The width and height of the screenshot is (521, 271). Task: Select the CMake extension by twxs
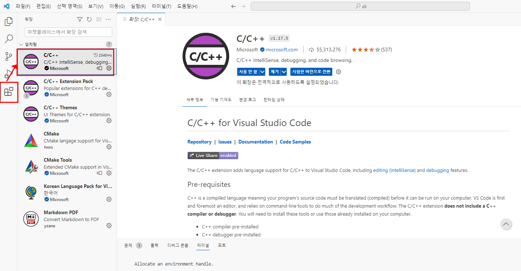click(x=67, y=140)
